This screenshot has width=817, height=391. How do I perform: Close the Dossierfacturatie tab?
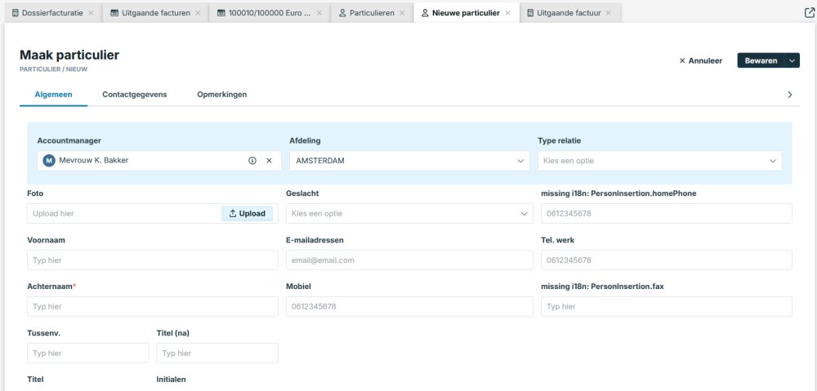click(91, 13)
